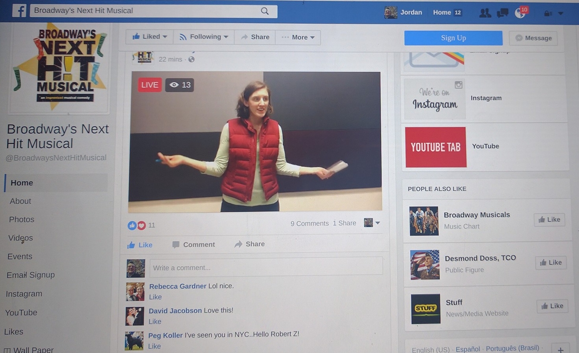Open the Following dropdown button
Image resolution: width=579 pixels, height=353 pixels.
tap(204, 37)
